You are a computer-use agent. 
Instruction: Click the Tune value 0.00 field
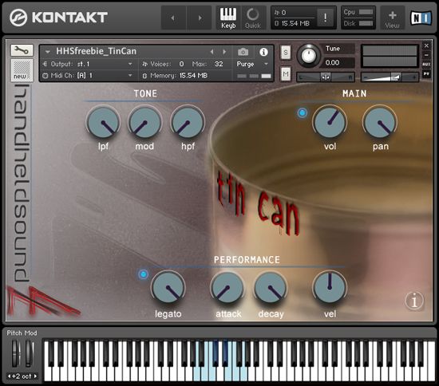coord(339,62)
